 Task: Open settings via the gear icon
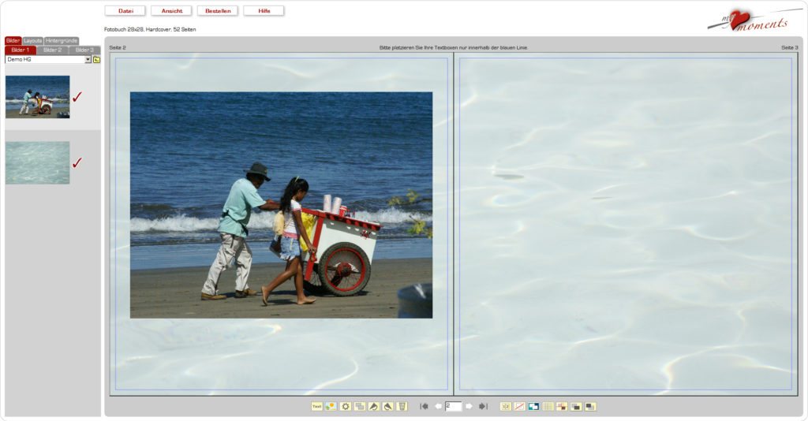(346, 407)
